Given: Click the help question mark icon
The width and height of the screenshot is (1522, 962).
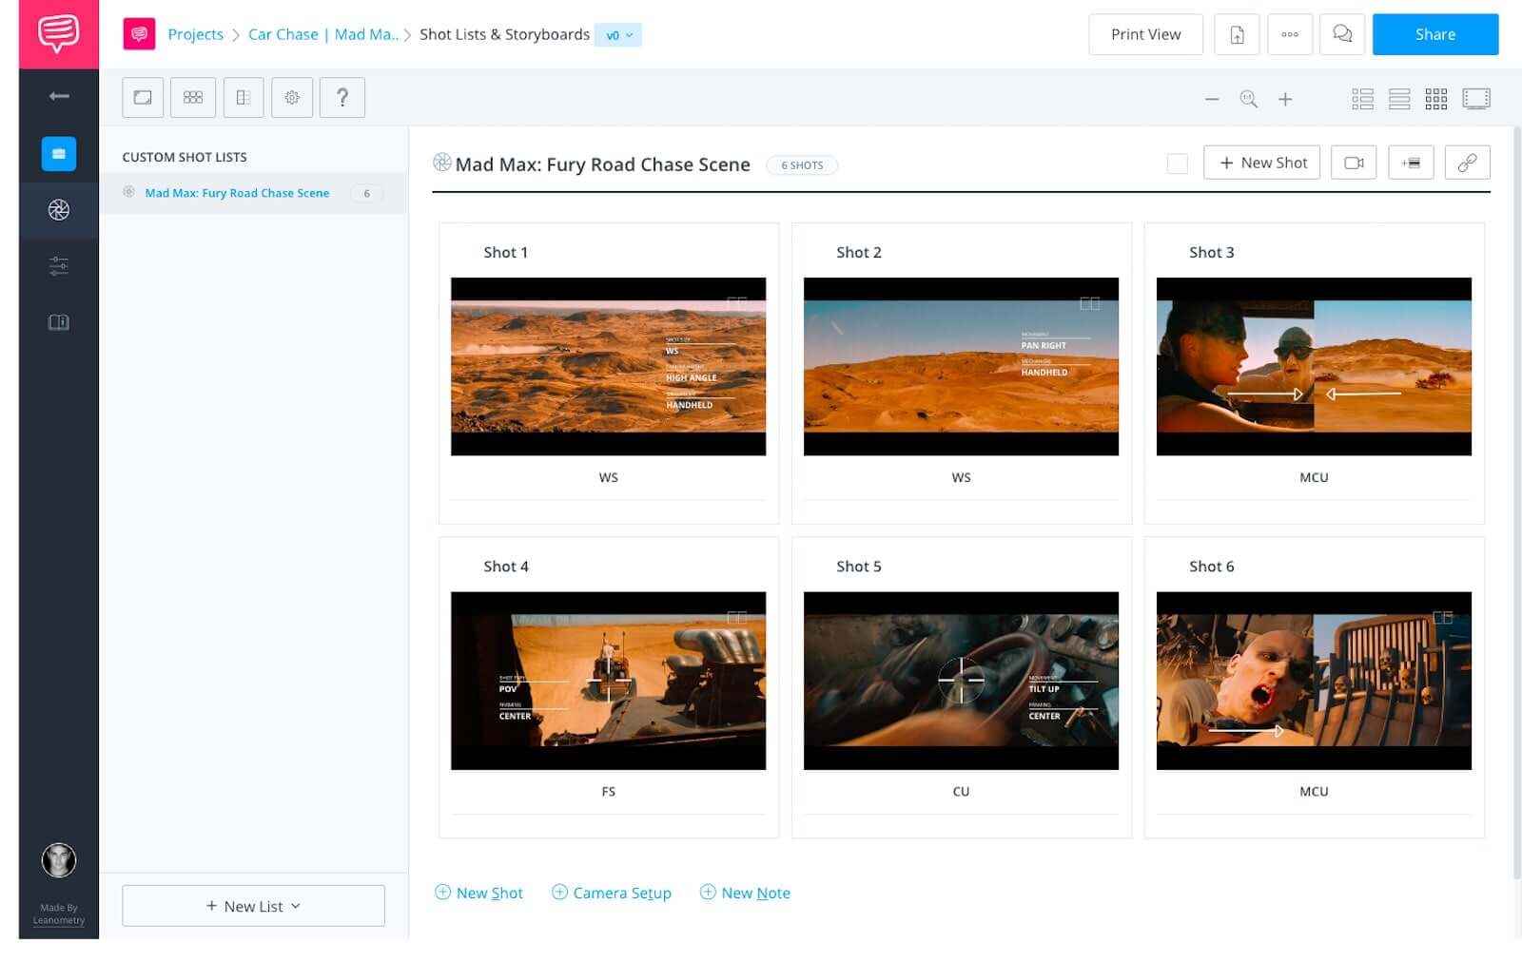Looking at the screenshot, I should tap(342, 97).
